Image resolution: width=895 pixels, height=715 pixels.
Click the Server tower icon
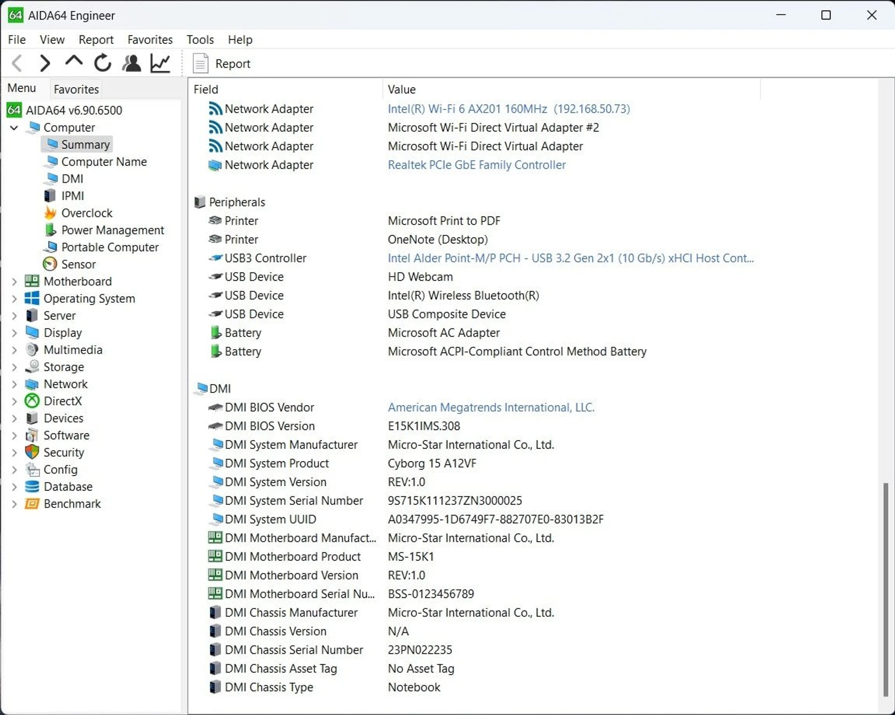tap(32, 316)
